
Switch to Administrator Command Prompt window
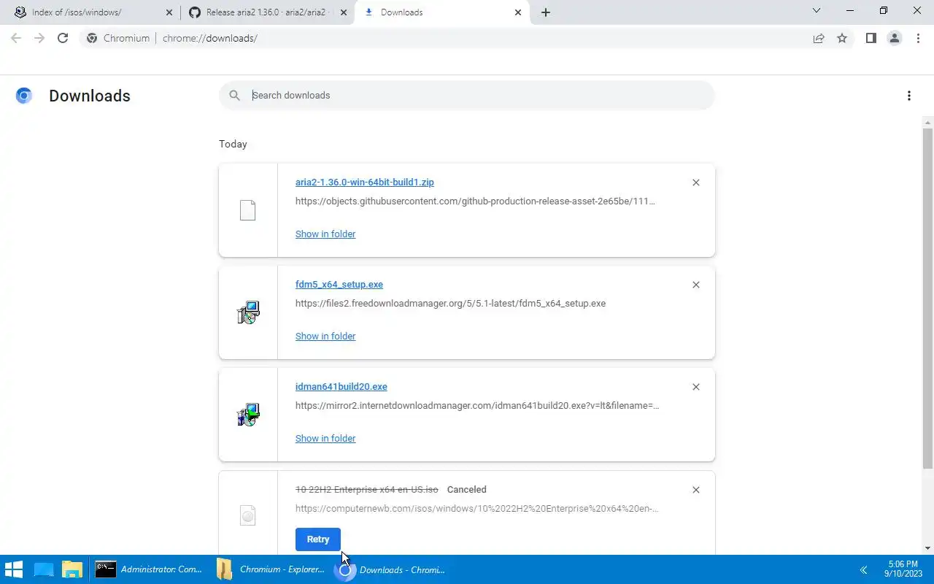(x=150, y=569)
